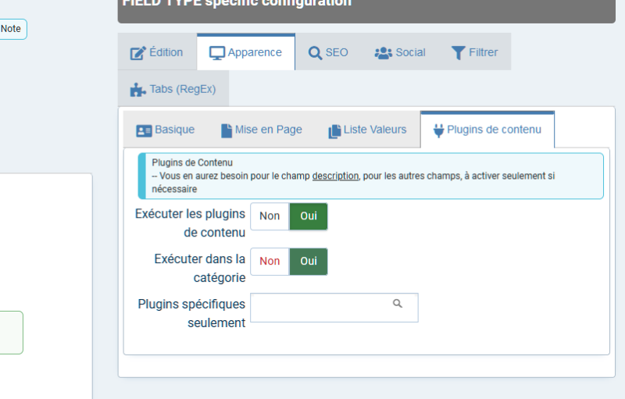Open the Plugins spécifiques seulement selector
The height and width of the screenshot is (399, 625).
click(320, 308)
